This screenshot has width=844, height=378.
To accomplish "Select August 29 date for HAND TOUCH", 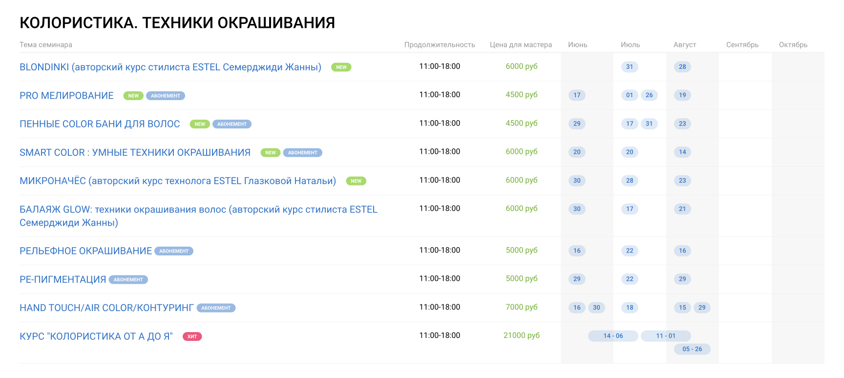I will [x=702, y=307].
